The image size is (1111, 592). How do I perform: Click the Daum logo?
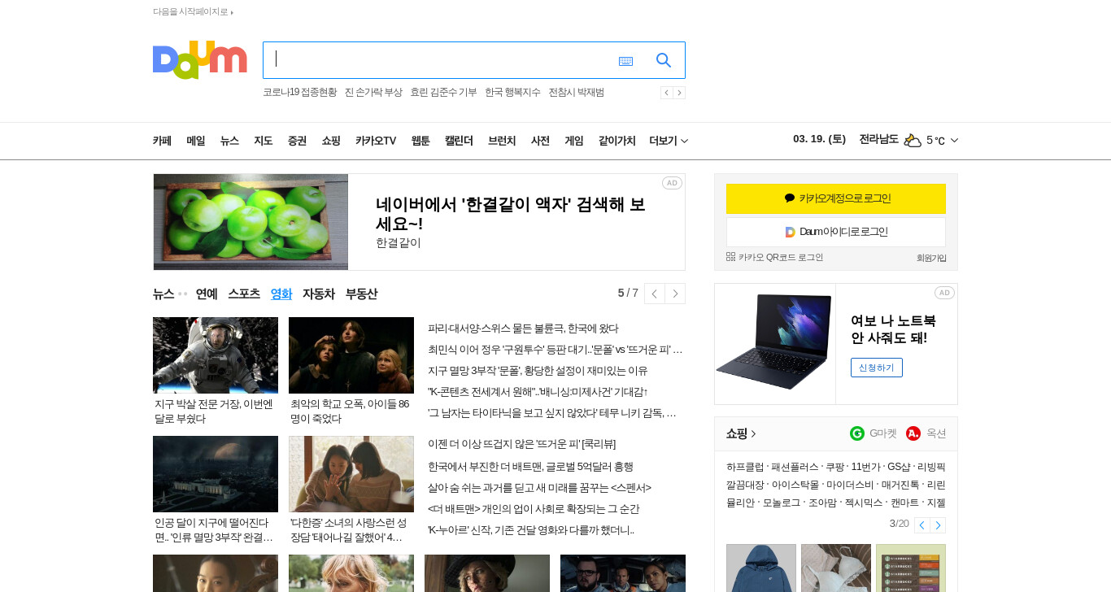199,59
